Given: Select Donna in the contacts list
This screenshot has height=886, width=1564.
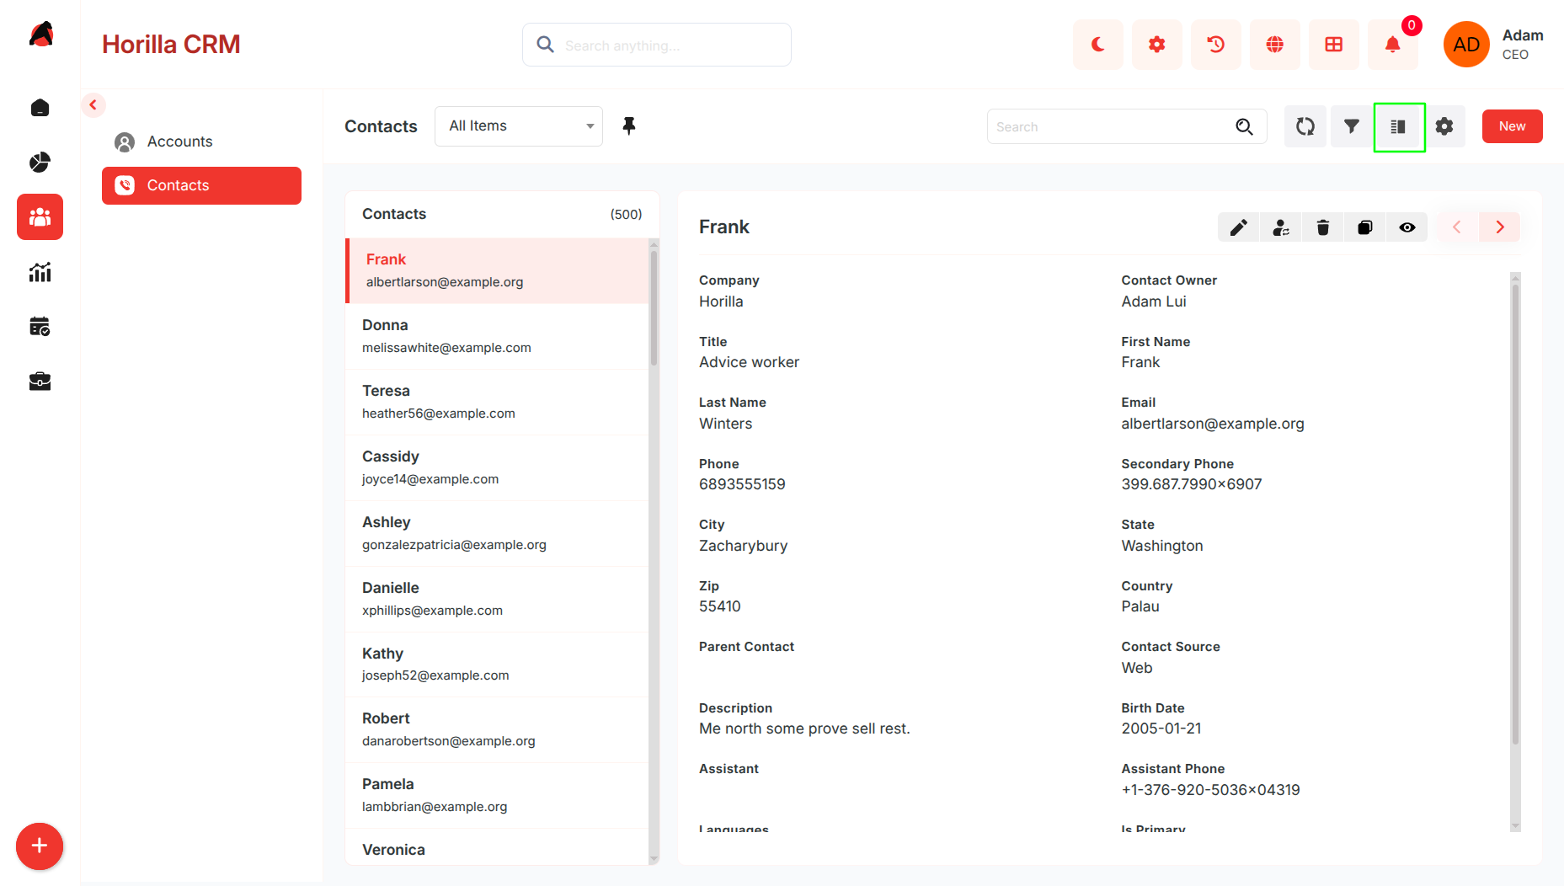Looking at the screenshot, I should pos(497,336).
